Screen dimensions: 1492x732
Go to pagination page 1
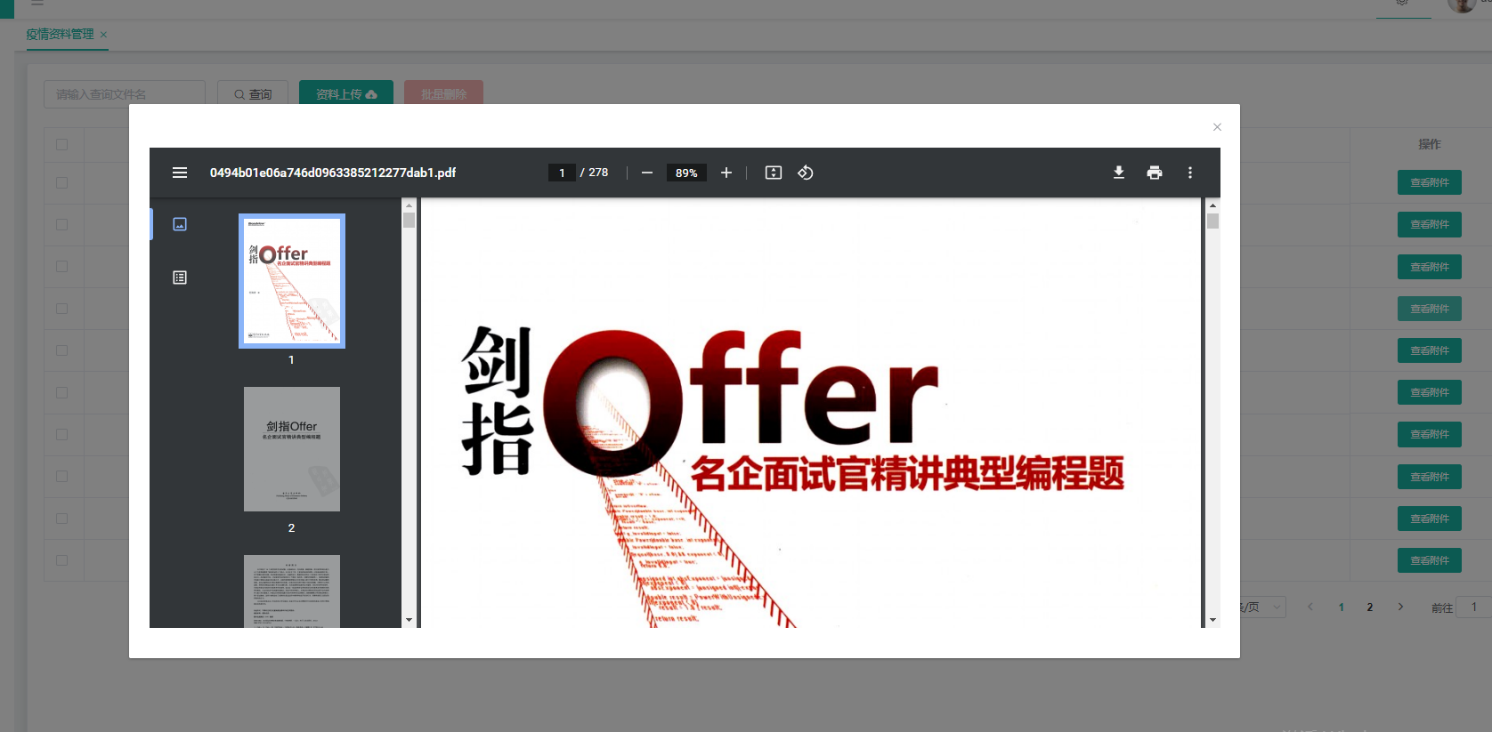click(x=1342, y=607)
